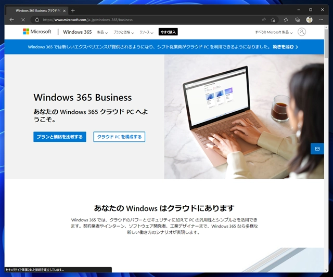Viewport: 333px width, 277px height.
Task: Close the Windows 365 Business tab
Action: click(64, 10)
